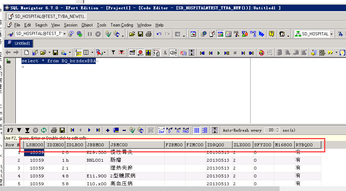346x191 pixels.
Task: Open the Team Coding menu
Action: (x=122, y=25)
